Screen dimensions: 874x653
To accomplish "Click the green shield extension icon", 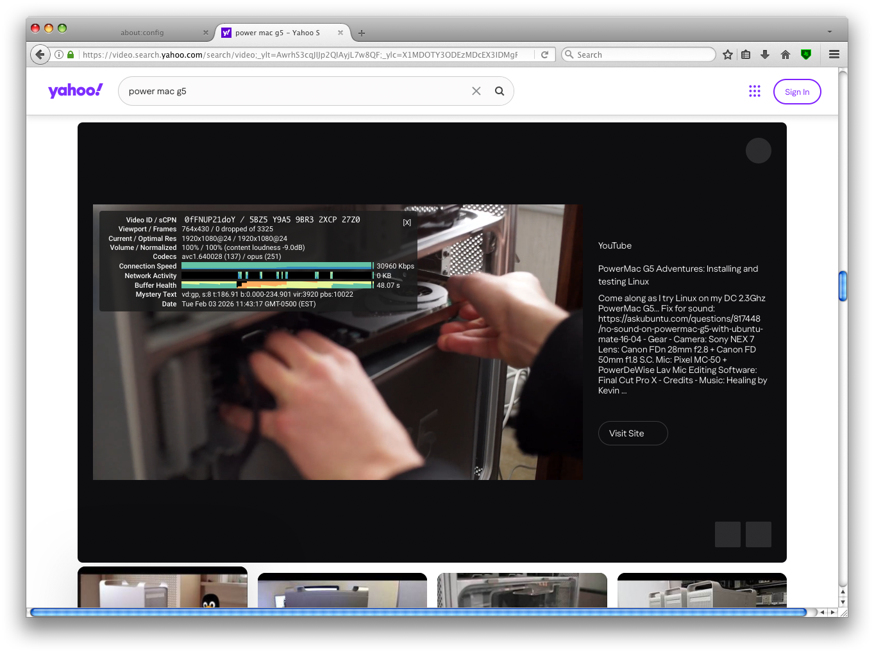I will (806, 54).
